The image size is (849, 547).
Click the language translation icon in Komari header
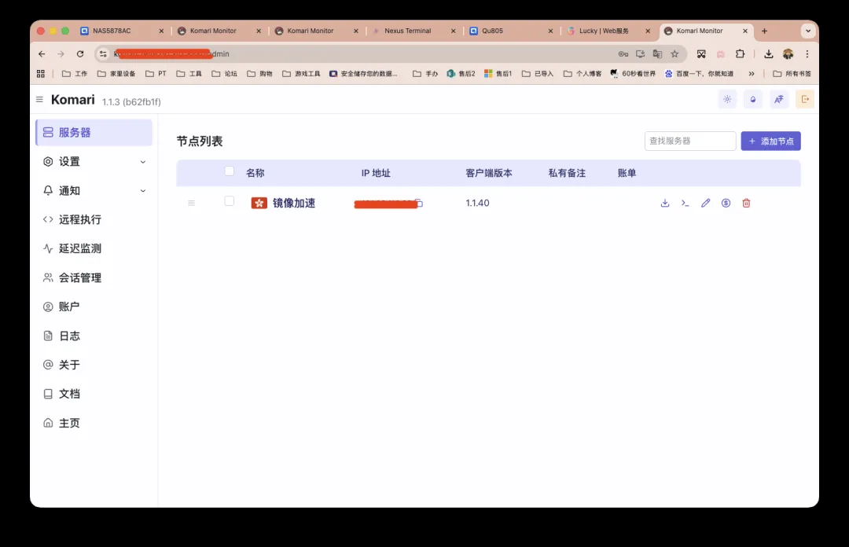tap(778, 99)
